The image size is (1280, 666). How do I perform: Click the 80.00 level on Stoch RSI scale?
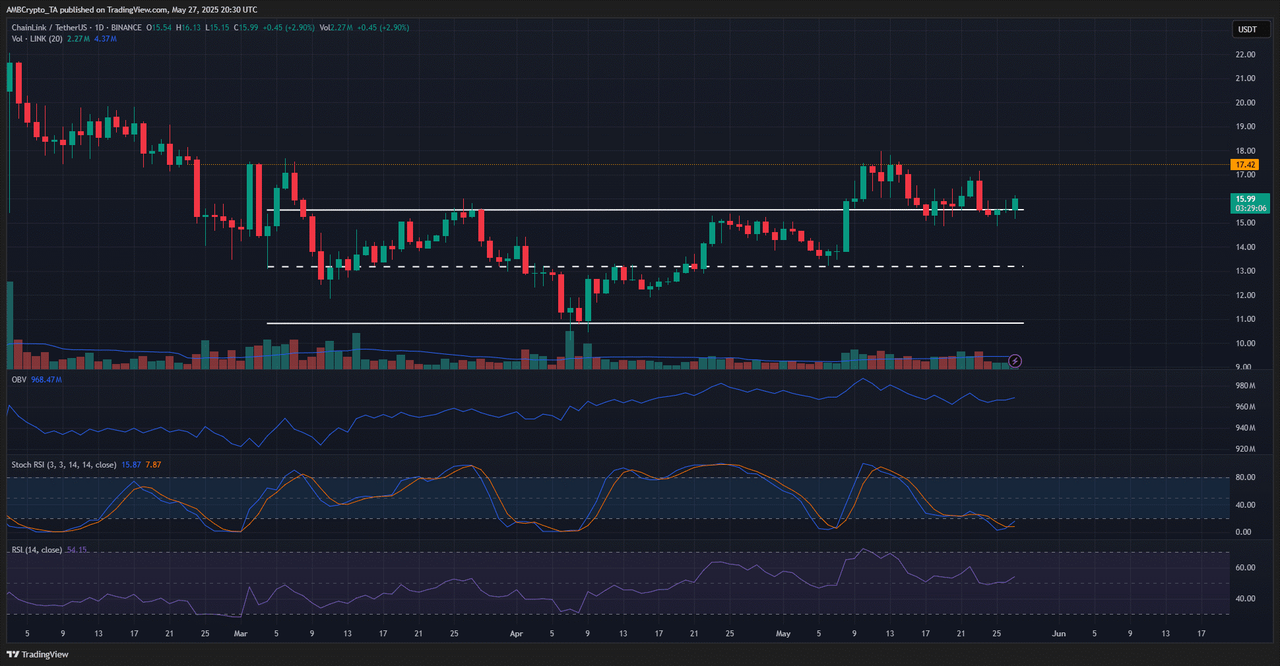click(x=1245, y=477)
